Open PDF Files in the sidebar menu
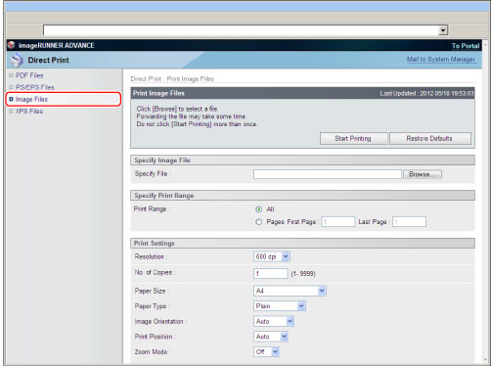Image resolution: width=491 pixels, height=366 pixels. [x=29, y=75]
